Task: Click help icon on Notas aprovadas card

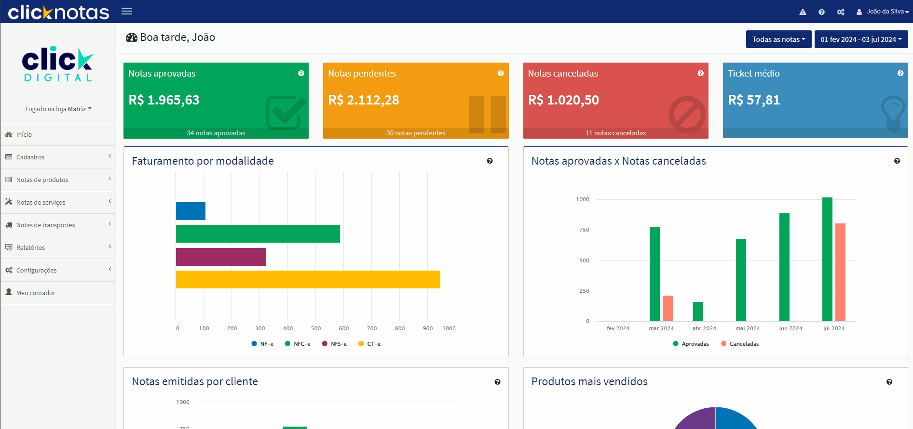Action: tap(301, 73)
